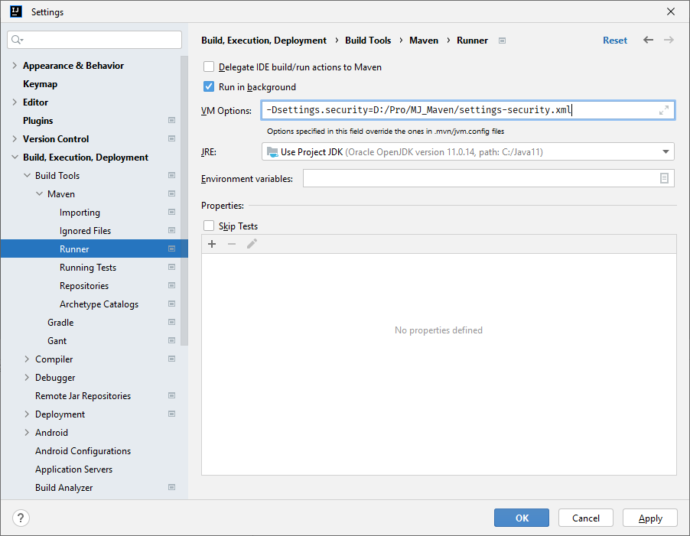Select Running Tests in settings tree
The image size is (690, 536).
tap(88, 268)
